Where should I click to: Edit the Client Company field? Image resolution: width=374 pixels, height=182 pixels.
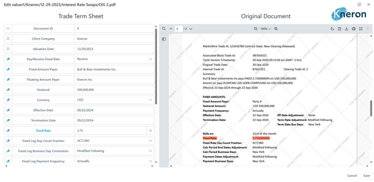[x=115, y=39]
